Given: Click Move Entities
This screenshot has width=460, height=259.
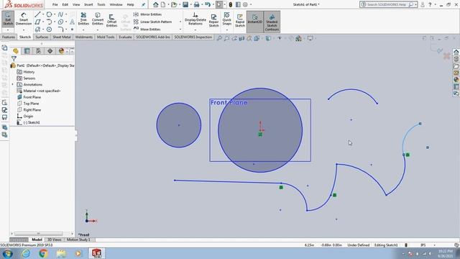Looking at the screenshot, I should [147, 29].
